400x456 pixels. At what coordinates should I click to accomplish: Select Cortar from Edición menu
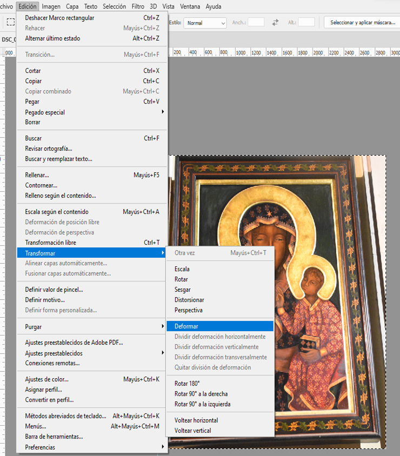click(92, 71)
